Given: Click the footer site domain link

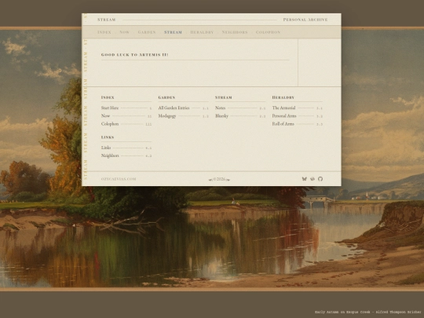Looking at the screenshot, I should [x=119, y=179].
